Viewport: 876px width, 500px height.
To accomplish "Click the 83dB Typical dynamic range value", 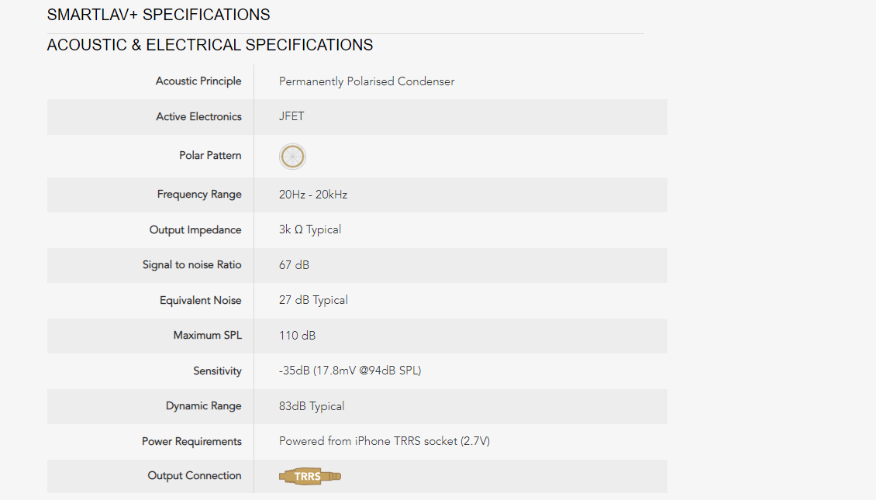I will coord(312,406).
